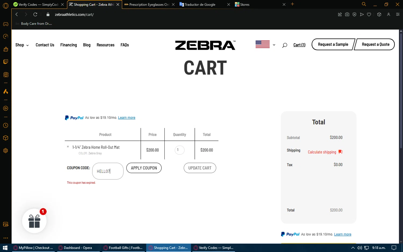Reload the page with the refresh icon

(x=35, y=15)
